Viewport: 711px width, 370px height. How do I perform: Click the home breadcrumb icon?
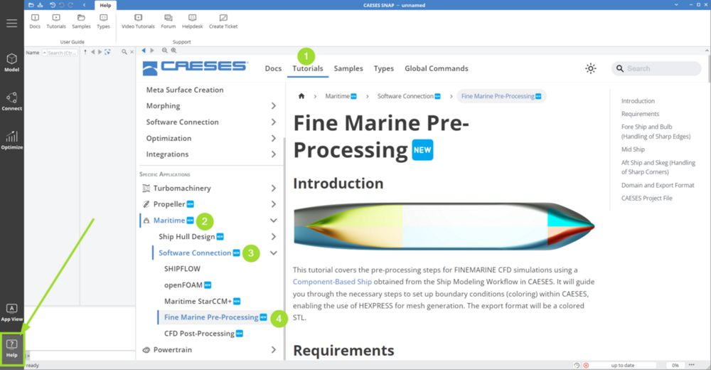(301, 96)
